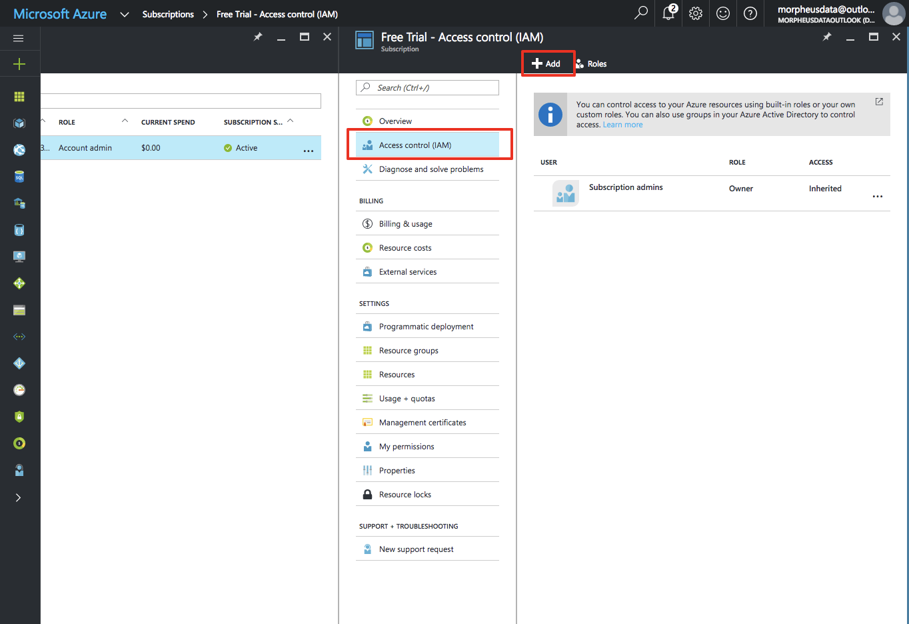Open Resource locks

[427, 495]
